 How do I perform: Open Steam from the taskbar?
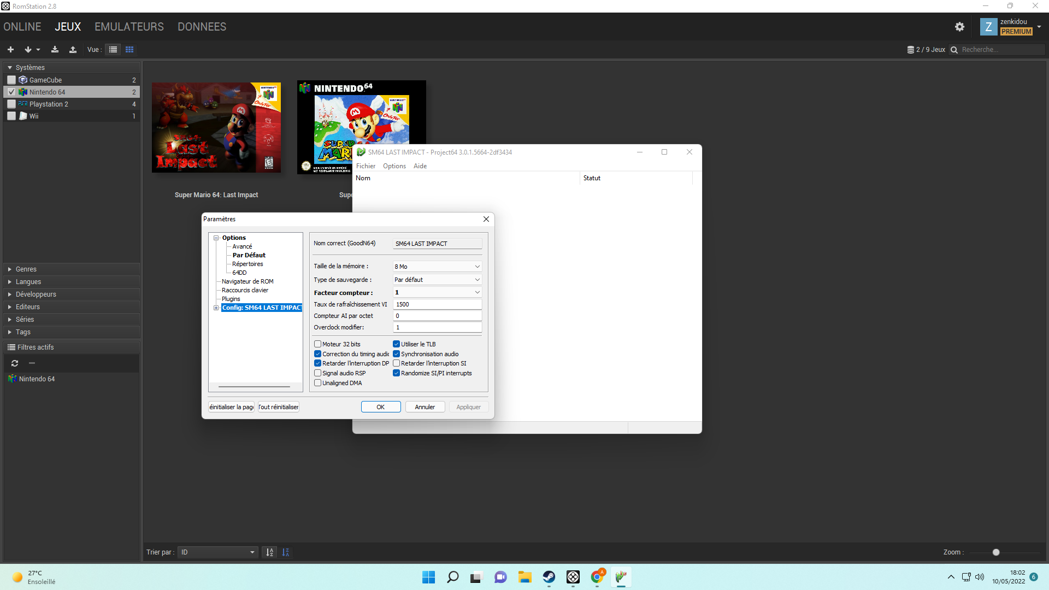[x=549, y=577]
